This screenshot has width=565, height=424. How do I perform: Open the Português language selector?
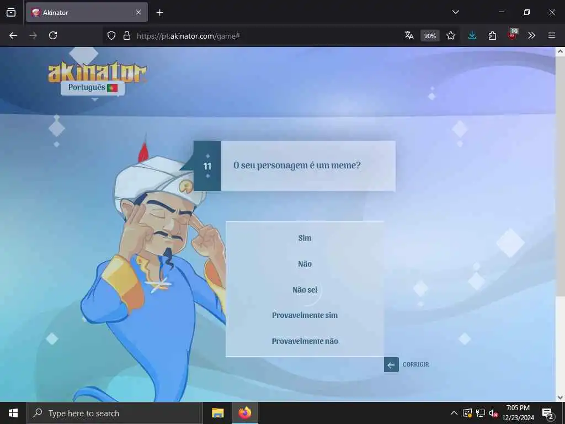(x=93, y=88)
